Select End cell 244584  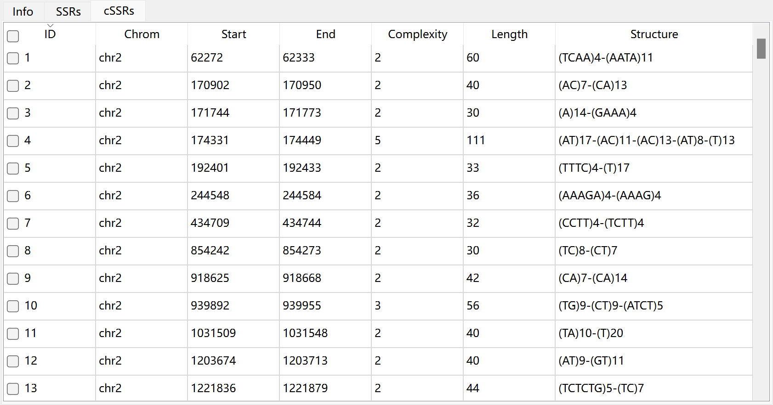click(x=325, y=196)
